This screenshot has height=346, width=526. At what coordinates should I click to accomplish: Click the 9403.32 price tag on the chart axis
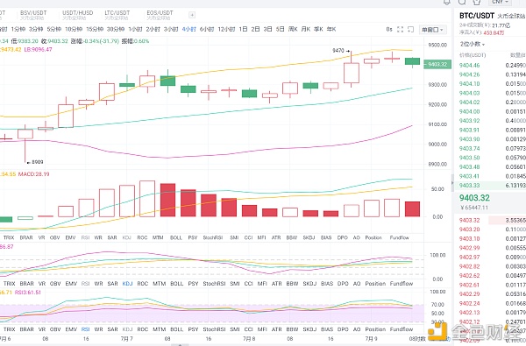pos(437,64)
